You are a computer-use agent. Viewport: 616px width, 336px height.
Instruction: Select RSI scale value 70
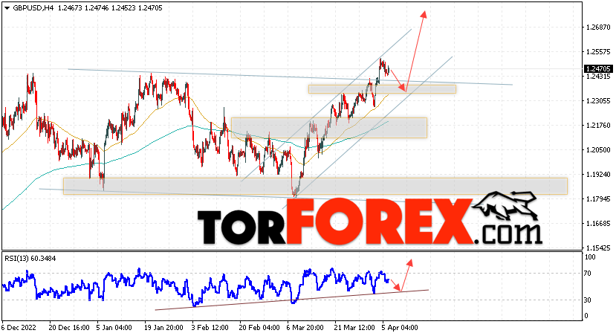[x=588, y=273]
